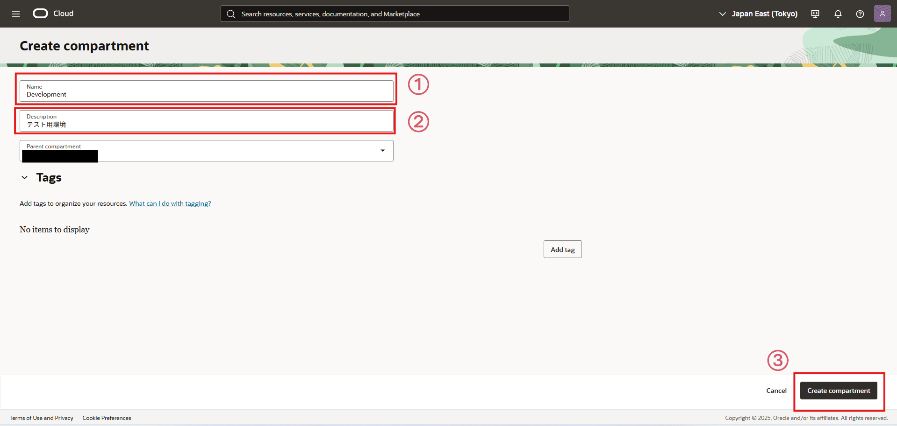Focus the Description input field
897x426 pixels.
click(x=207, y=121)
